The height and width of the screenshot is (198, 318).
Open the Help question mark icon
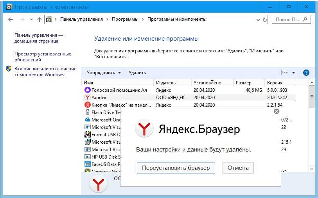pos(306,73)
